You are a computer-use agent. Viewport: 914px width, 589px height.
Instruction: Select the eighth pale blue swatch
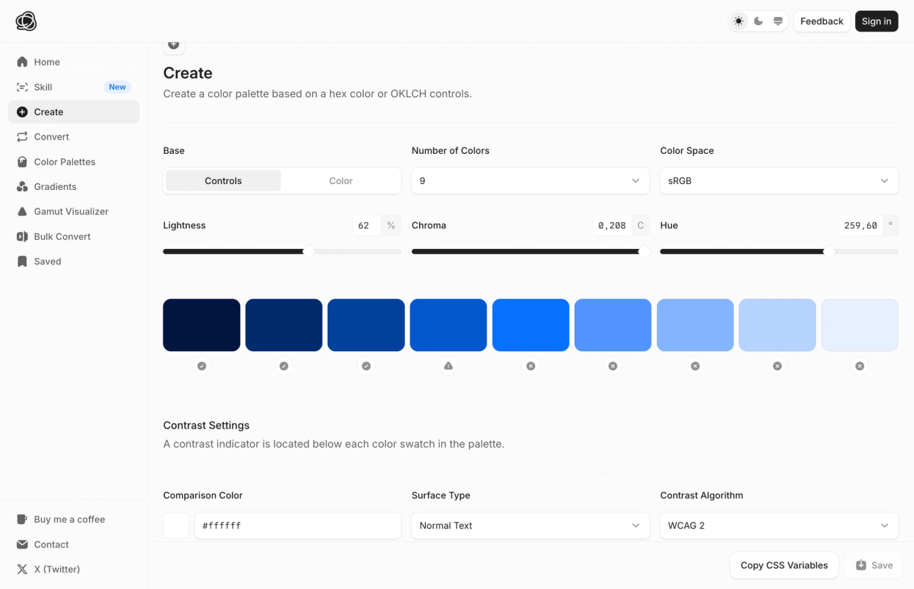pyautogui.click(x=778, y=325)
